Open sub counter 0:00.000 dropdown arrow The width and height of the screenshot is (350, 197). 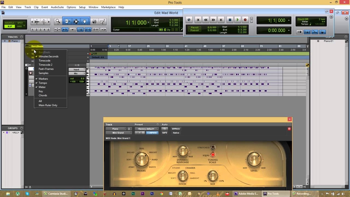(x=289, y=31)
